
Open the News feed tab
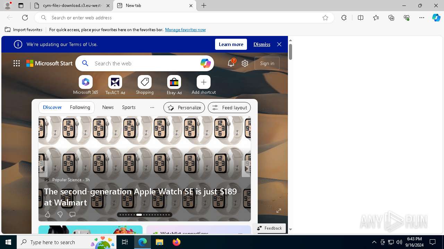(x=108, y=108)
